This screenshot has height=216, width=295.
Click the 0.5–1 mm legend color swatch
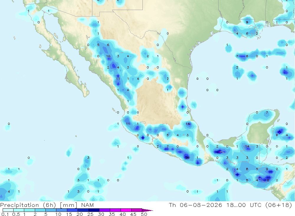click(x=19, y=210)
